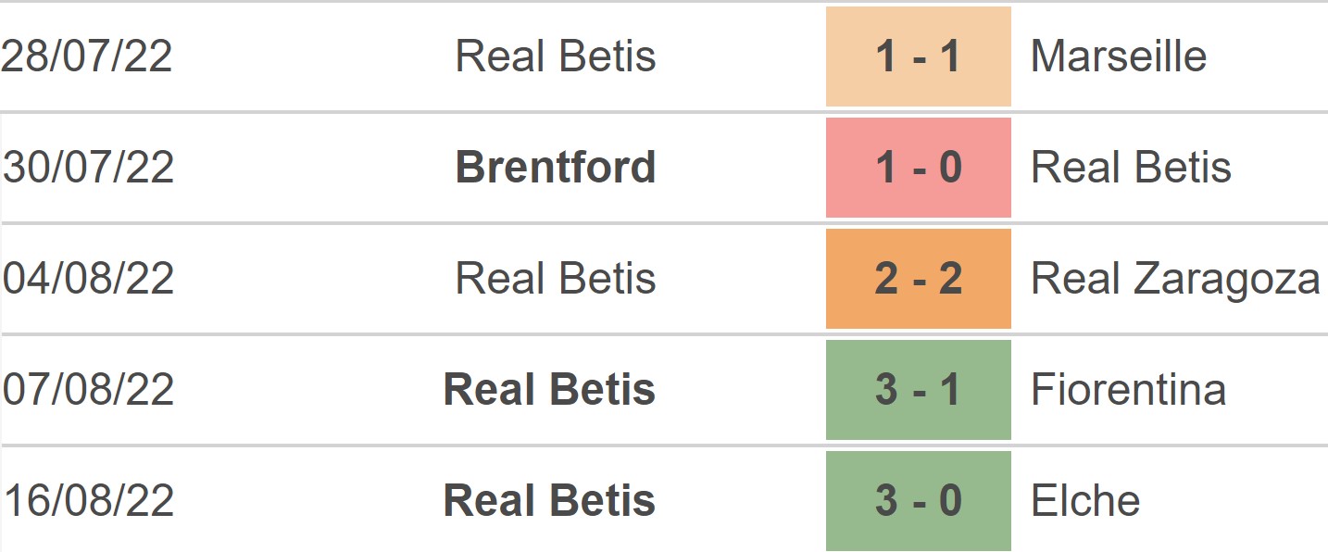Click the red 1 - 0 score box
1328x552 pixels.
pyautogui.click(x=918, y=168)
